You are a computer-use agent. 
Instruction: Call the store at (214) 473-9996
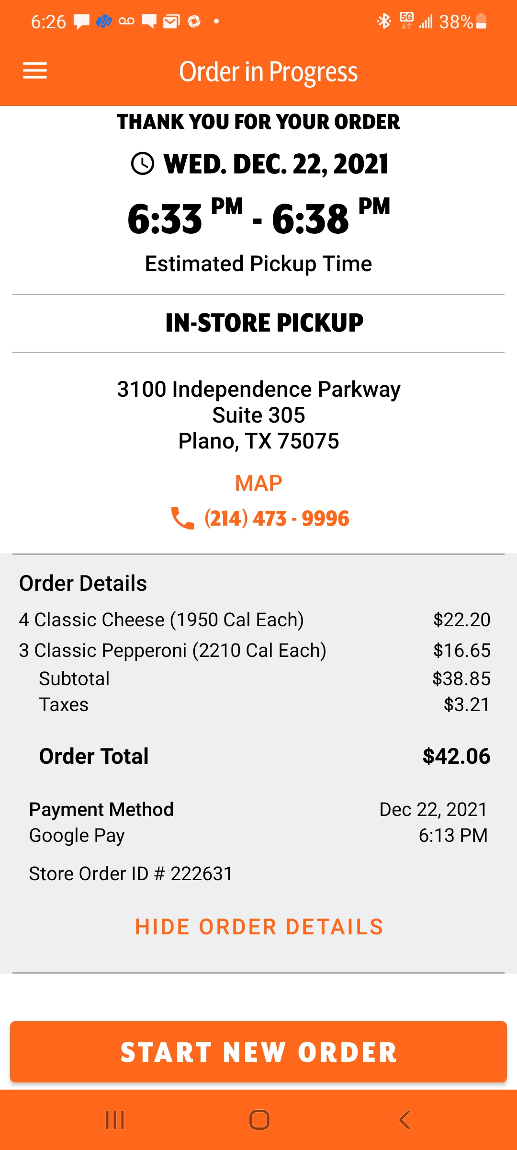277,518
